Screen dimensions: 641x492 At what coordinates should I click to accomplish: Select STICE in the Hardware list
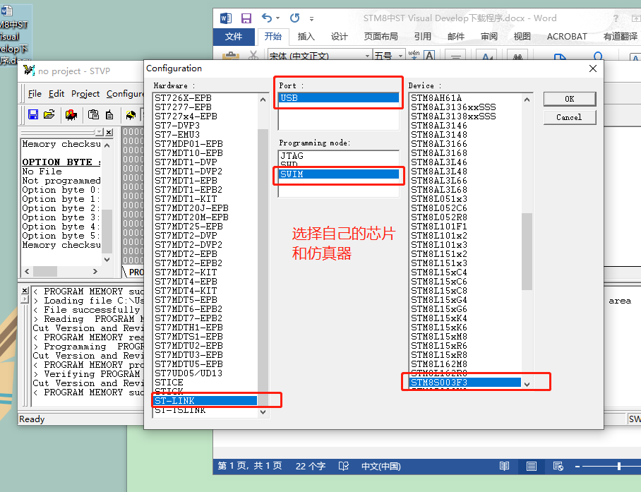click(x=205, y=383)
